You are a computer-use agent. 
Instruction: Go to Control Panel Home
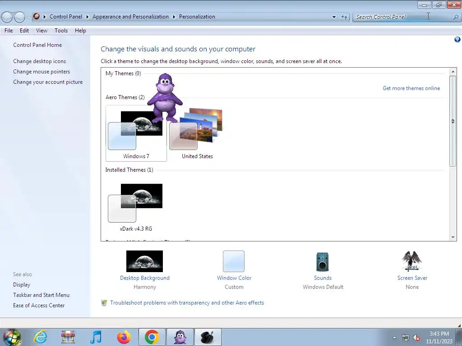tap(37, 45)
